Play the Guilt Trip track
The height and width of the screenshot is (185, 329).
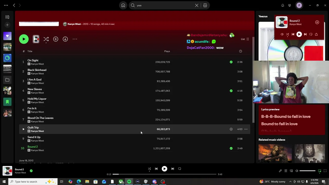(x=23, y=129)
